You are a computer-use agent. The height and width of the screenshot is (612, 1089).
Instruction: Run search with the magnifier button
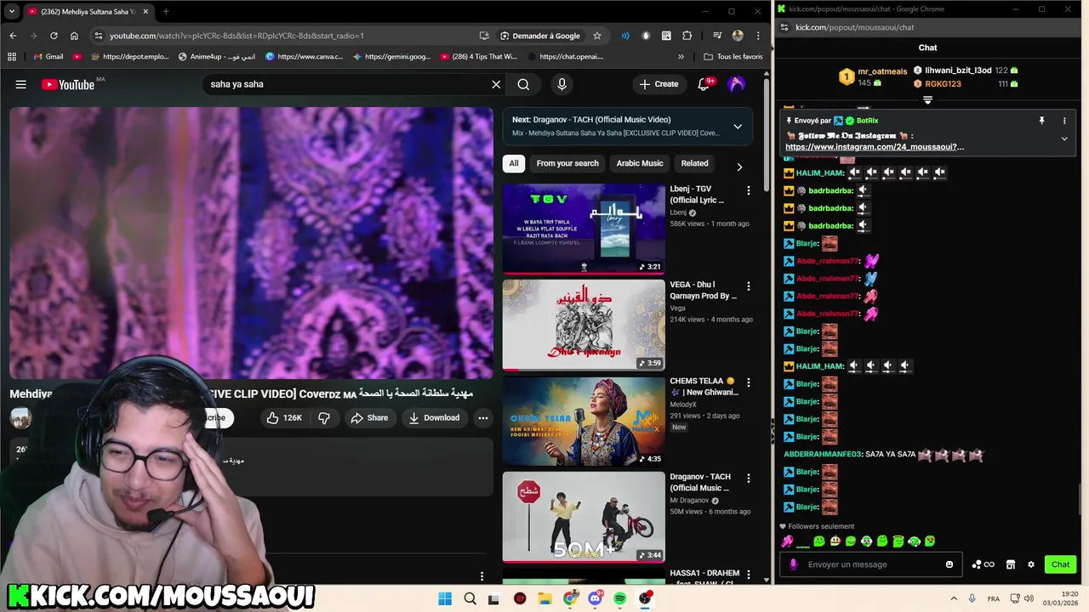pyautogui.click(x=523, y=84)
